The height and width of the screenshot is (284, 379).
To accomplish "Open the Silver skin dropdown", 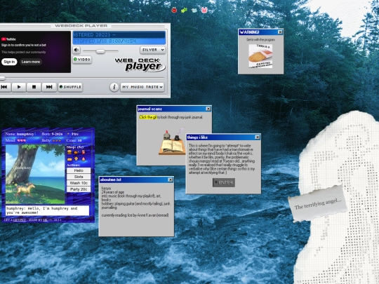I will tap(153, 50).
